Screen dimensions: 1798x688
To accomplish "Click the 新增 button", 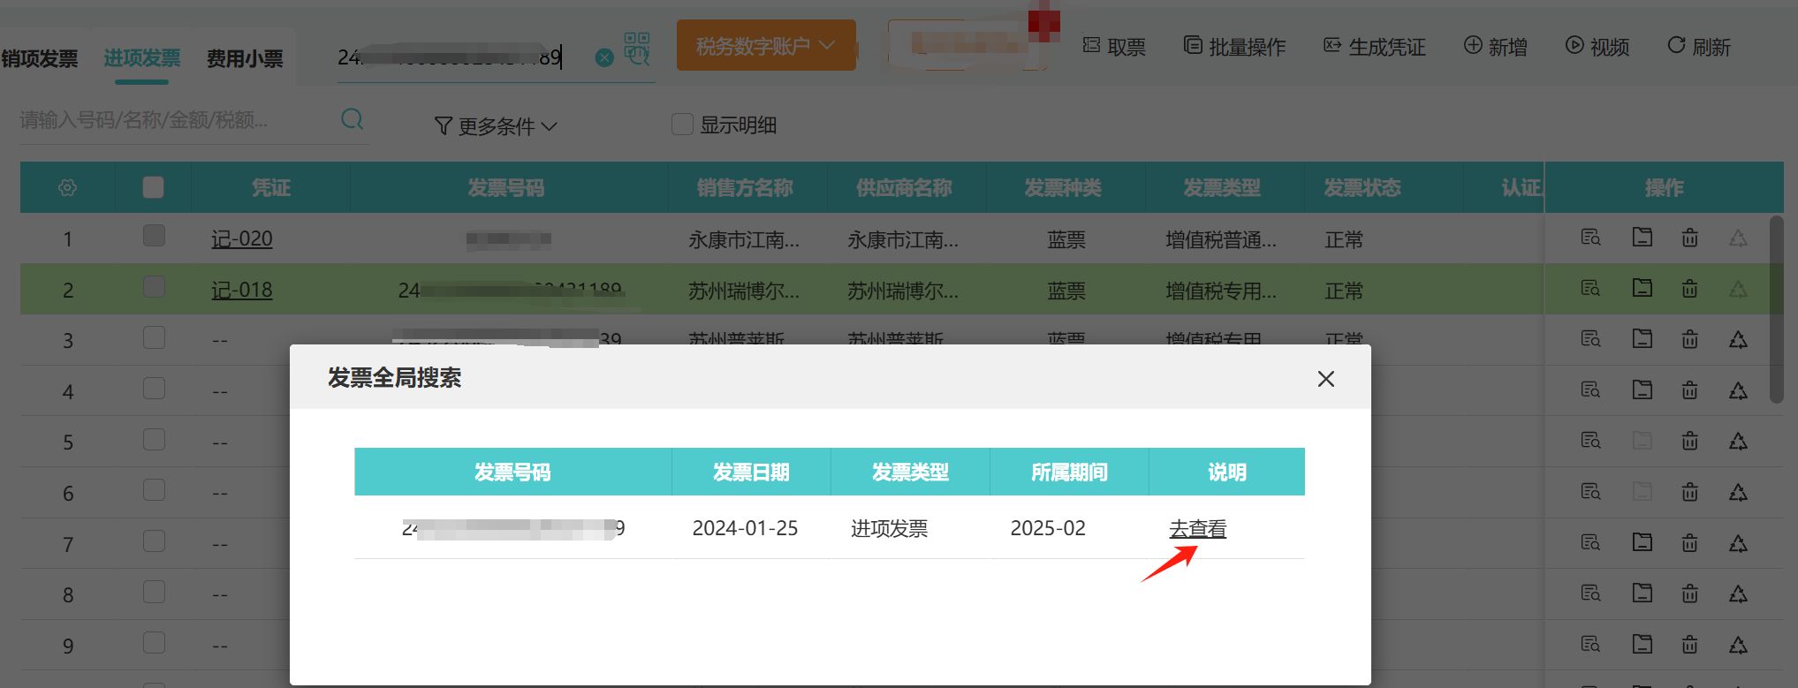I will (x=1496, y=47).
